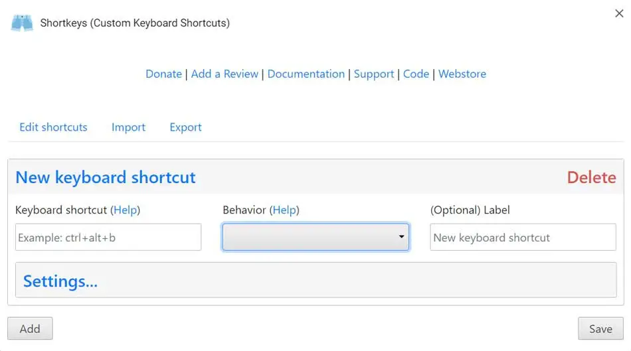Switch to the Edit shortcuts tab
The width and height of the screenshot is (631, 351).
click(53, 127)
